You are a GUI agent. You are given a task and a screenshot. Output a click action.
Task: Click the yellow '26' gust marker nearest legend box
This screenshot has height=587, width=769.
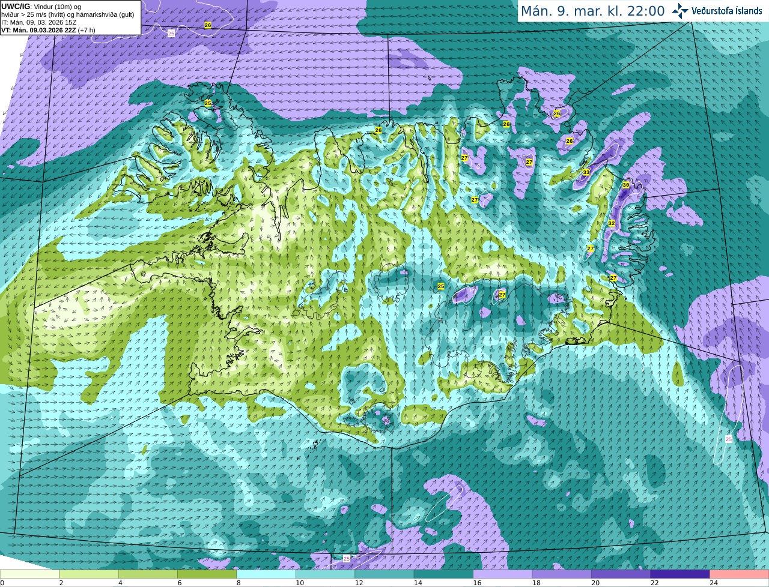pyautogui.click(x=208, y=25)
